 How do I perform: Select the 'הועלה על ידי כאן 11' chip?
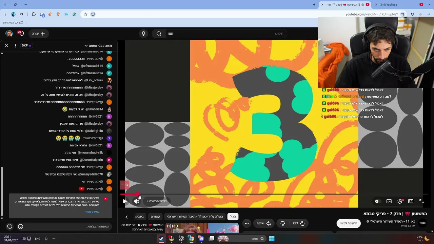[195, 217]
